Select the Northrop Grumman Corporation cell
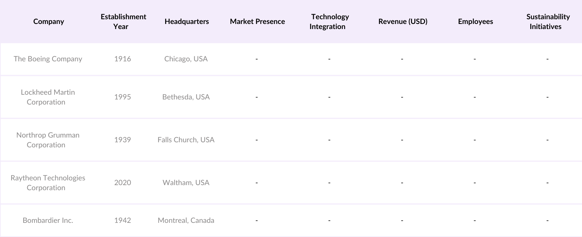 (48, 140)
